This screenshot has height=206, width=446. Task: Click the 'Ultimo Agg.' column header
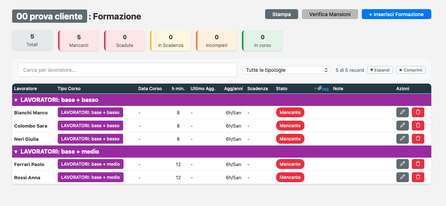click(x=203, y=89)
